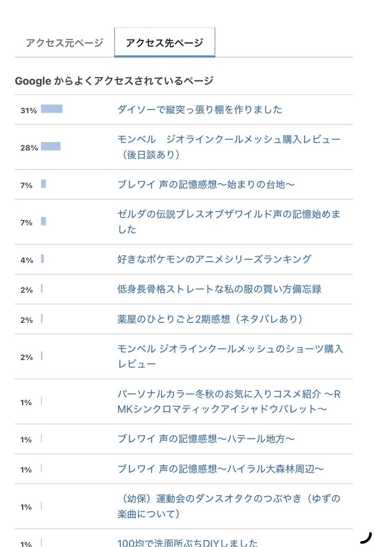Click the Google からよくアクセスされているページ heading
The width and height of the screenshot is (375, 547).
pos(114,81)
